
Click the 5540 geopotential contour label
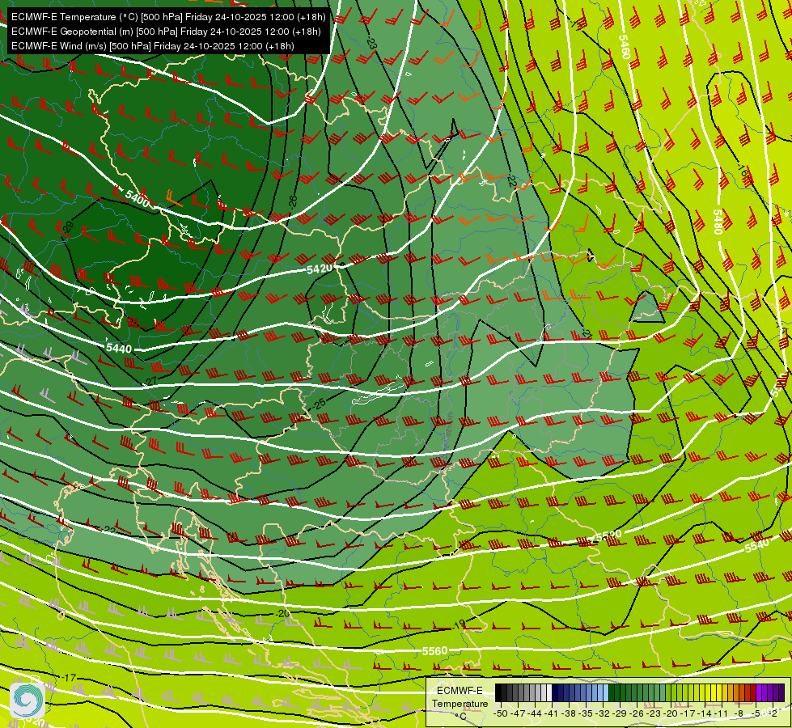click(757, 545)
